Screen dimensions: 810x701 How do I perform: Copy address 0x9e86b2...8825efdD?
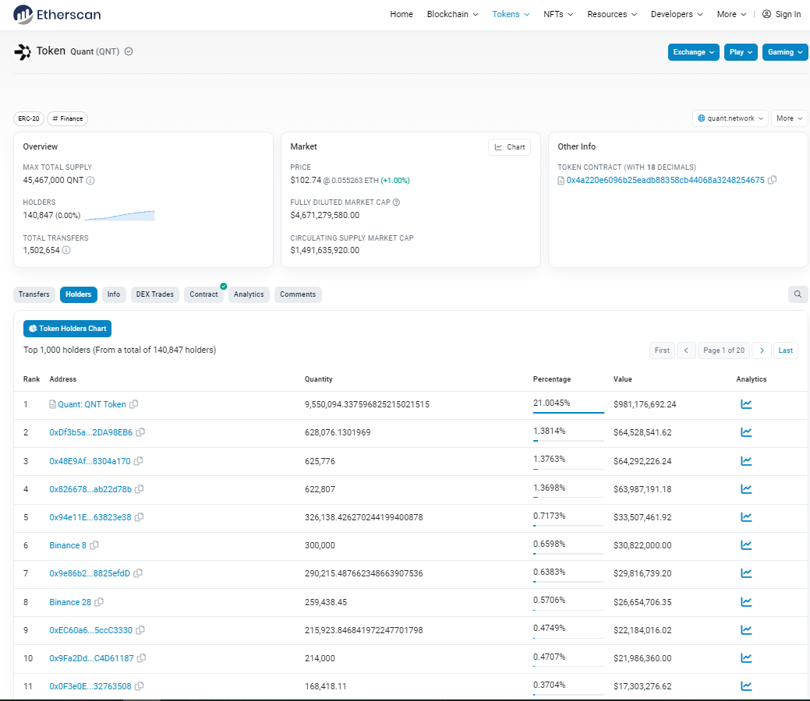point(138,573)
